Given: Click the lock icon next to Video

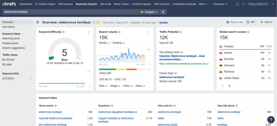Looking at the screenshot, I should pos(132,86).
